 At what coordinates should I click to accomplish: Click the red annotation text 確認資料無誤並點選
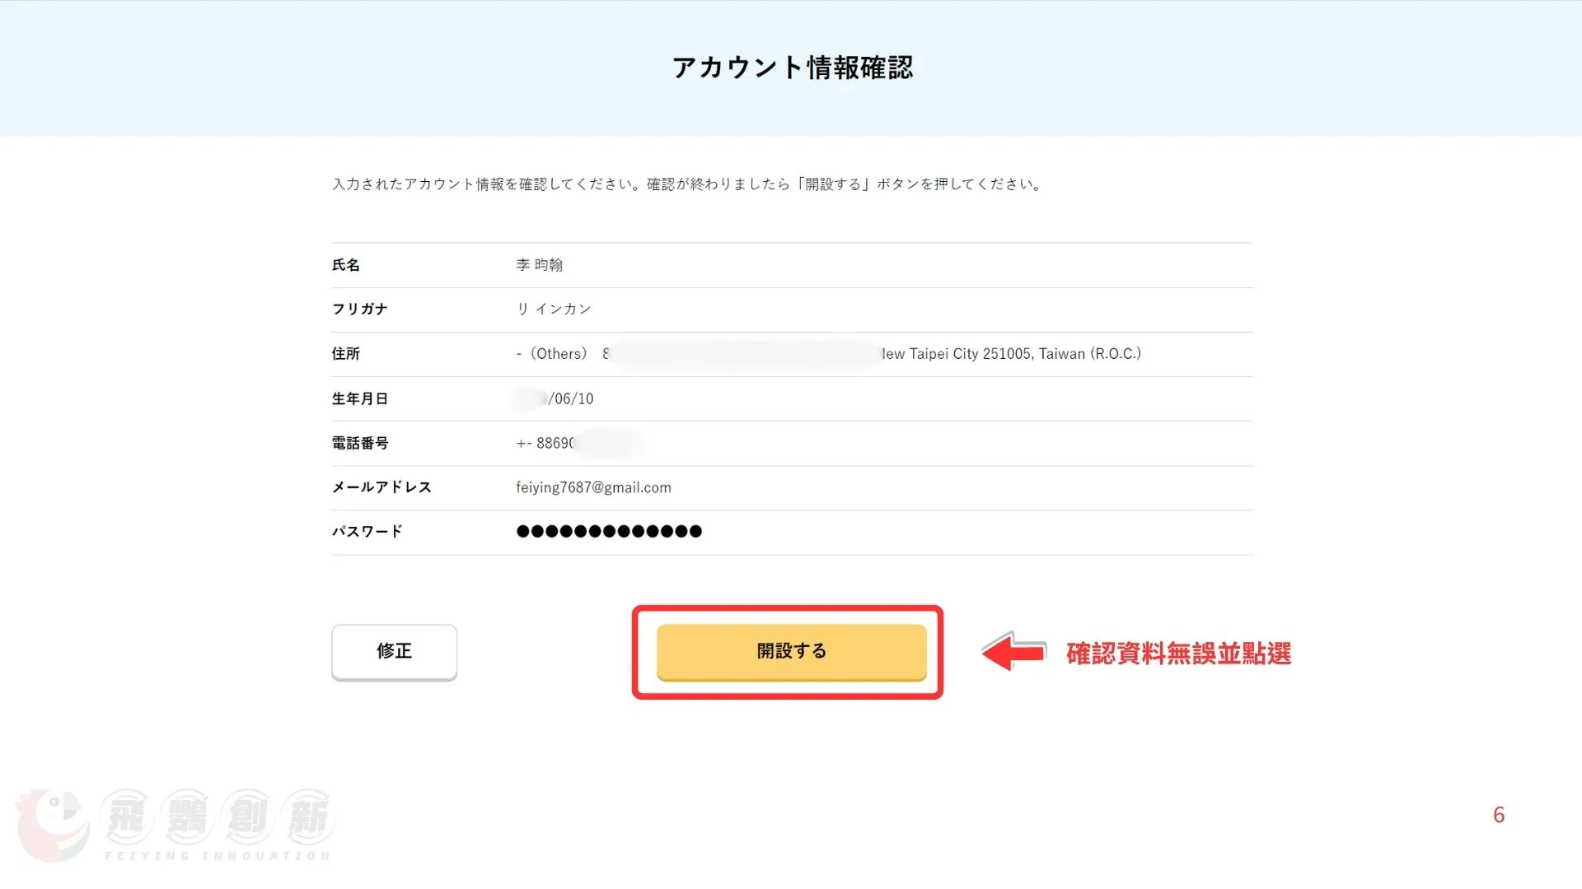tap(1177, 654)
